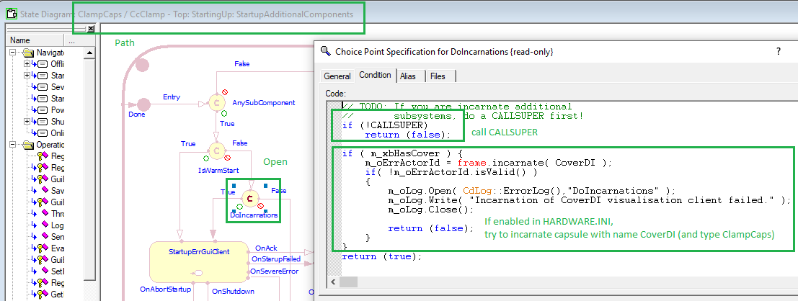Image resolution: width=798 pixels, height=301 pixels.
Task: Open the Operatic folder icon in the tree
Action: [x=29, y=145]
